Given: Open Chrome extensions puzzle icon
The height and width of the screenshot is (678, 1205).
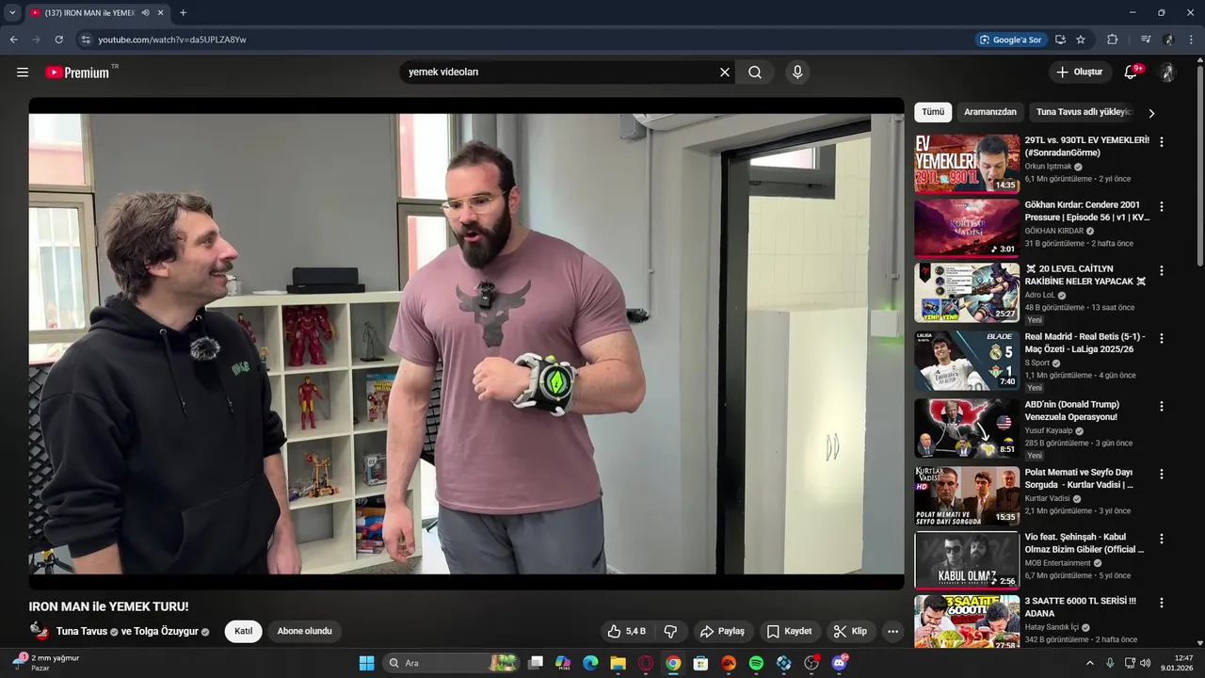Looking at the screenshot, I should [1112, 40].
